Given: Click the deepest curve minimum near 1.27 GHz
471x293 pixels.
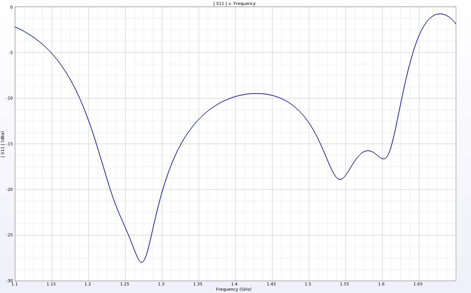Looking at the screenshot, I should pyautogui.click(x=142, y=262).
